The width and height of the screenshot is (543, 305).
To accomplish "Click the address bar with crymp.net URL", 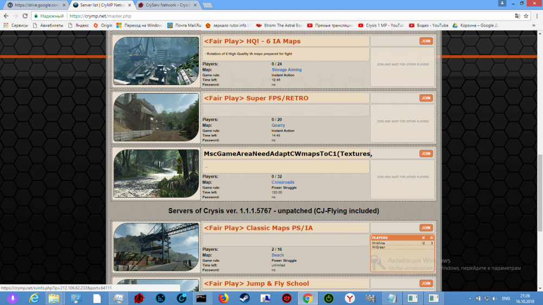I will (x=271, y=16).
